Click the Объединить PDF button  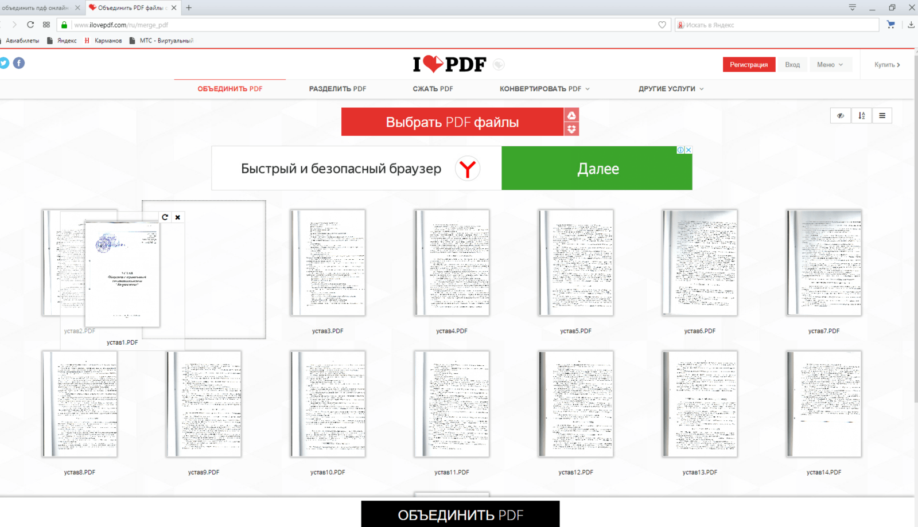pyautogui.click(x=460, y=514)
